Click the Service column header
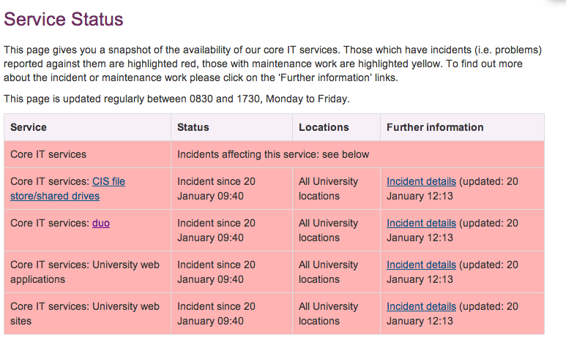This screenshot has width=566, height=345. click(x=29, y=127)
